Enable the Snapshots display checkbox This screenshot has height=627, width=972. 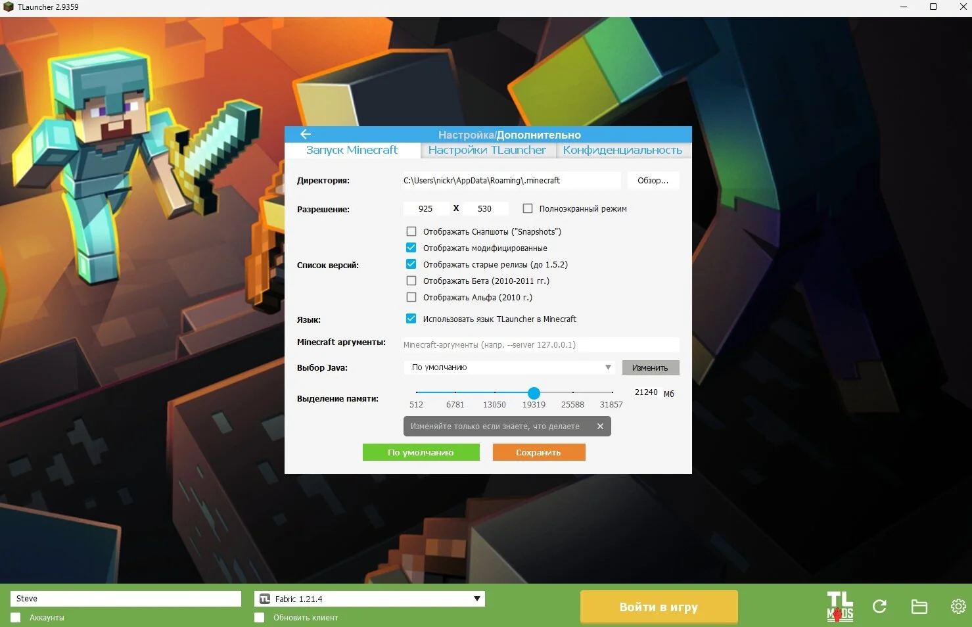(x=411, y=231)
